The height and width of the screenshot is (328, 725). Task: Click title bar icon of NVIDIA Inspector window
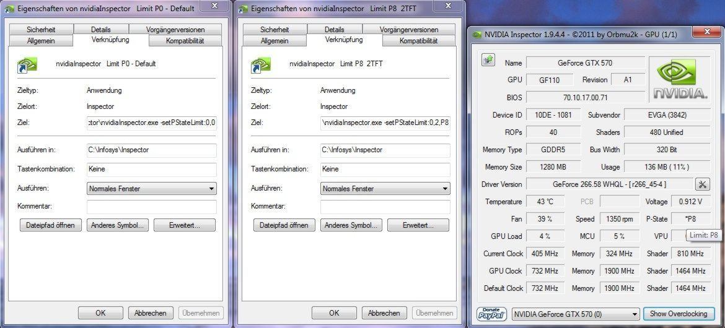click(x=477, y=35)
